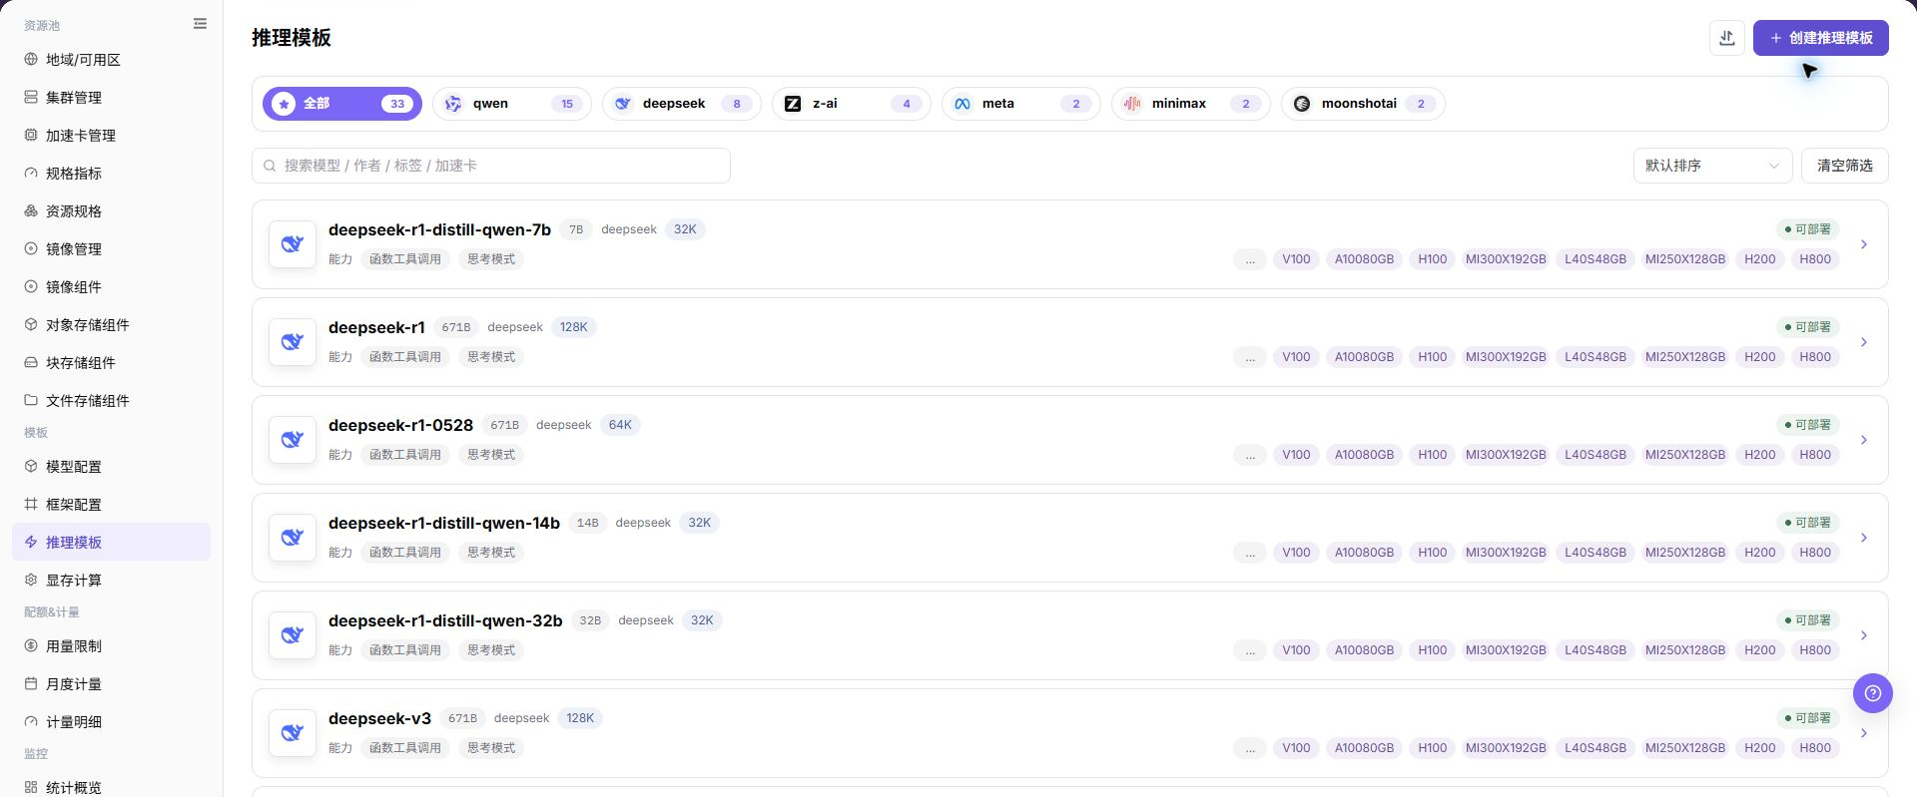The height and width of the screenshot is (797, 1917).
Task: Expand the deepseek-v3 row chevron
Action: [x=1863, y=733]
